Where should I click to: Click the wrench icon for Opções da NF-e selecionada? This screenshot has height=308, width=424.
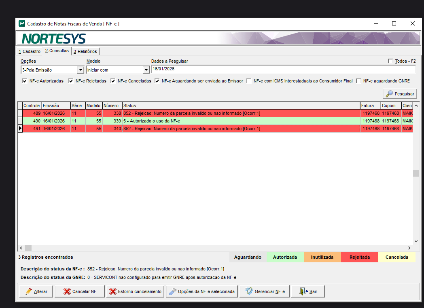click(x=172, y=291)
